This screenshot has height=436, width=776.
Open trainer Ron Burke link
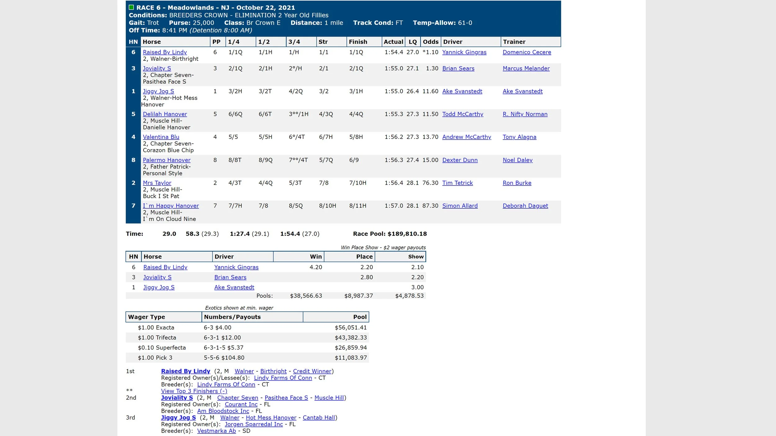517,183
